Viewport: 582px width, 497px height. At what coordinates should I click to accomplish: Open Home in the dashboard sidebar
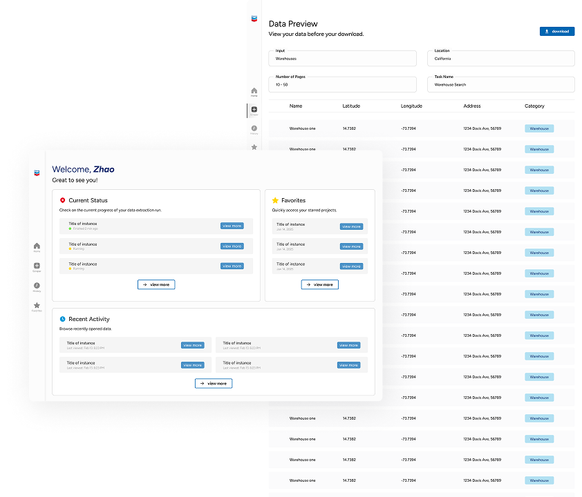(37, 246)
